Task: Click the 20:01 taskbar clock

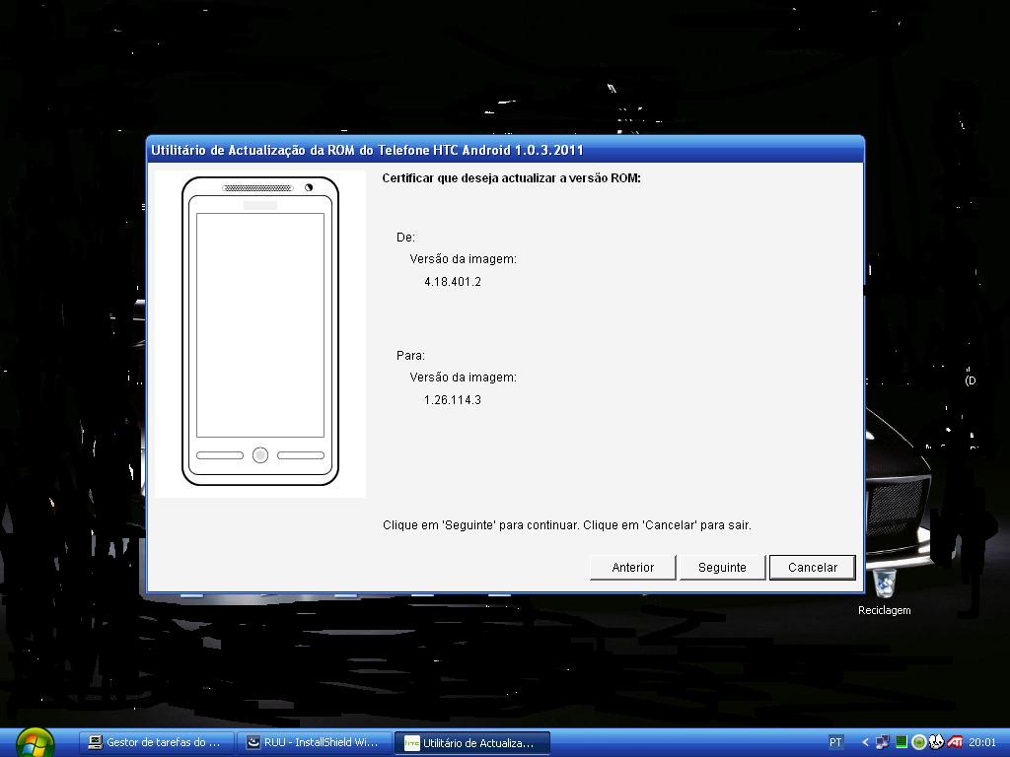Action: 981,742
